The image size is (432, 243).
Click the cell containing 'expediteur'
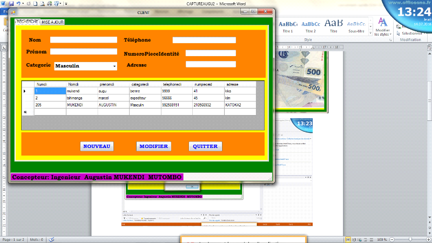coord(145,98)
